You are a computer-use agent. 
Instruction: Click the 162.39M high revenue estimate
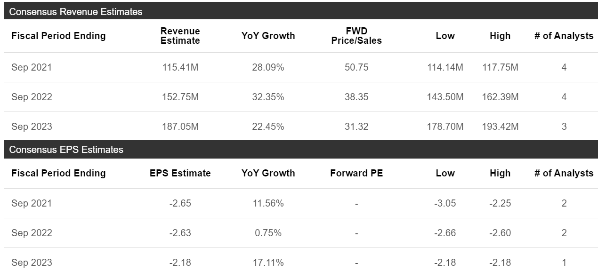point(500,97)
